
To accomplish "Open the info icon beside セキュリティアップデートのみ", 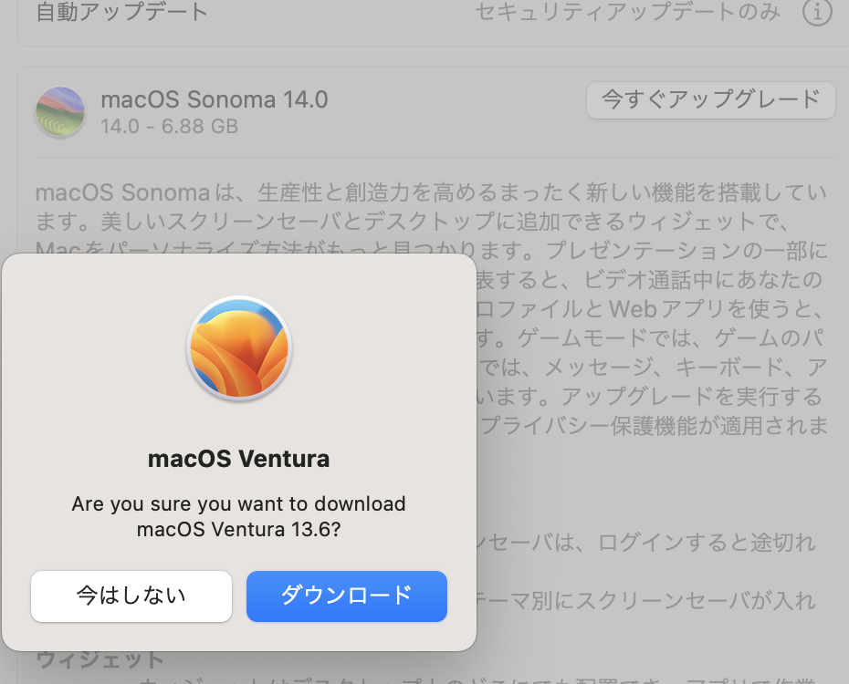I will [816, 11].
